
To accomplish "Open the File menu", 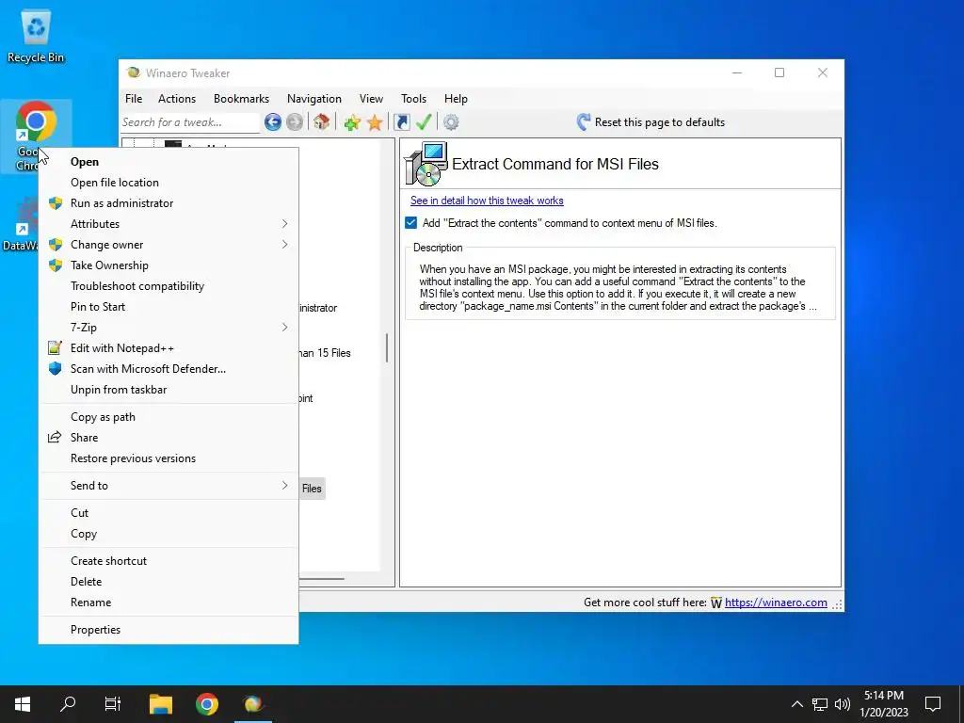I will [x=134, y=98].
